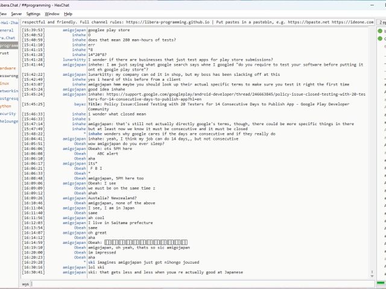Switch to the linux channel

[x=5, y=83]
